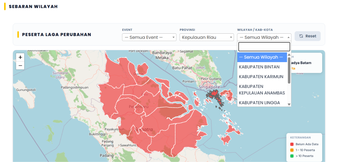Screen dimensions: 339x162
Task: Click the wilayah list scrollbar thumb
Action: [x=289, y=70]
